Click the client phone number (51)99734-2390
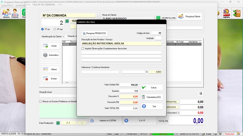 [169, 18]
